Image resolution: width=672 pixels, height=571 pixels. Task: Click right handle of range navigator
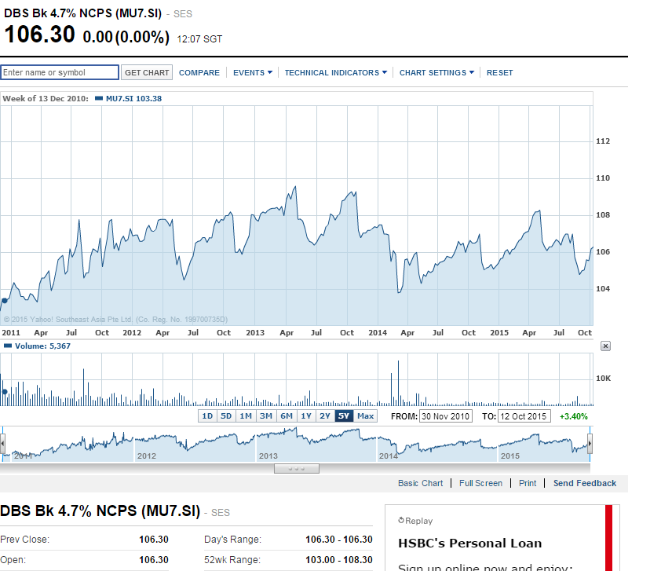coord(590,445)
